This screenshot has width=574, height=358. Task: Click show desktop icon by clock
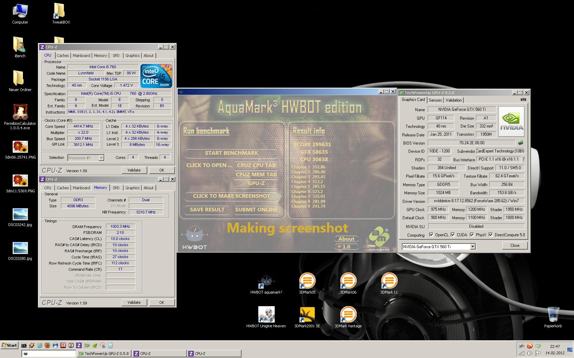(570, 350)
